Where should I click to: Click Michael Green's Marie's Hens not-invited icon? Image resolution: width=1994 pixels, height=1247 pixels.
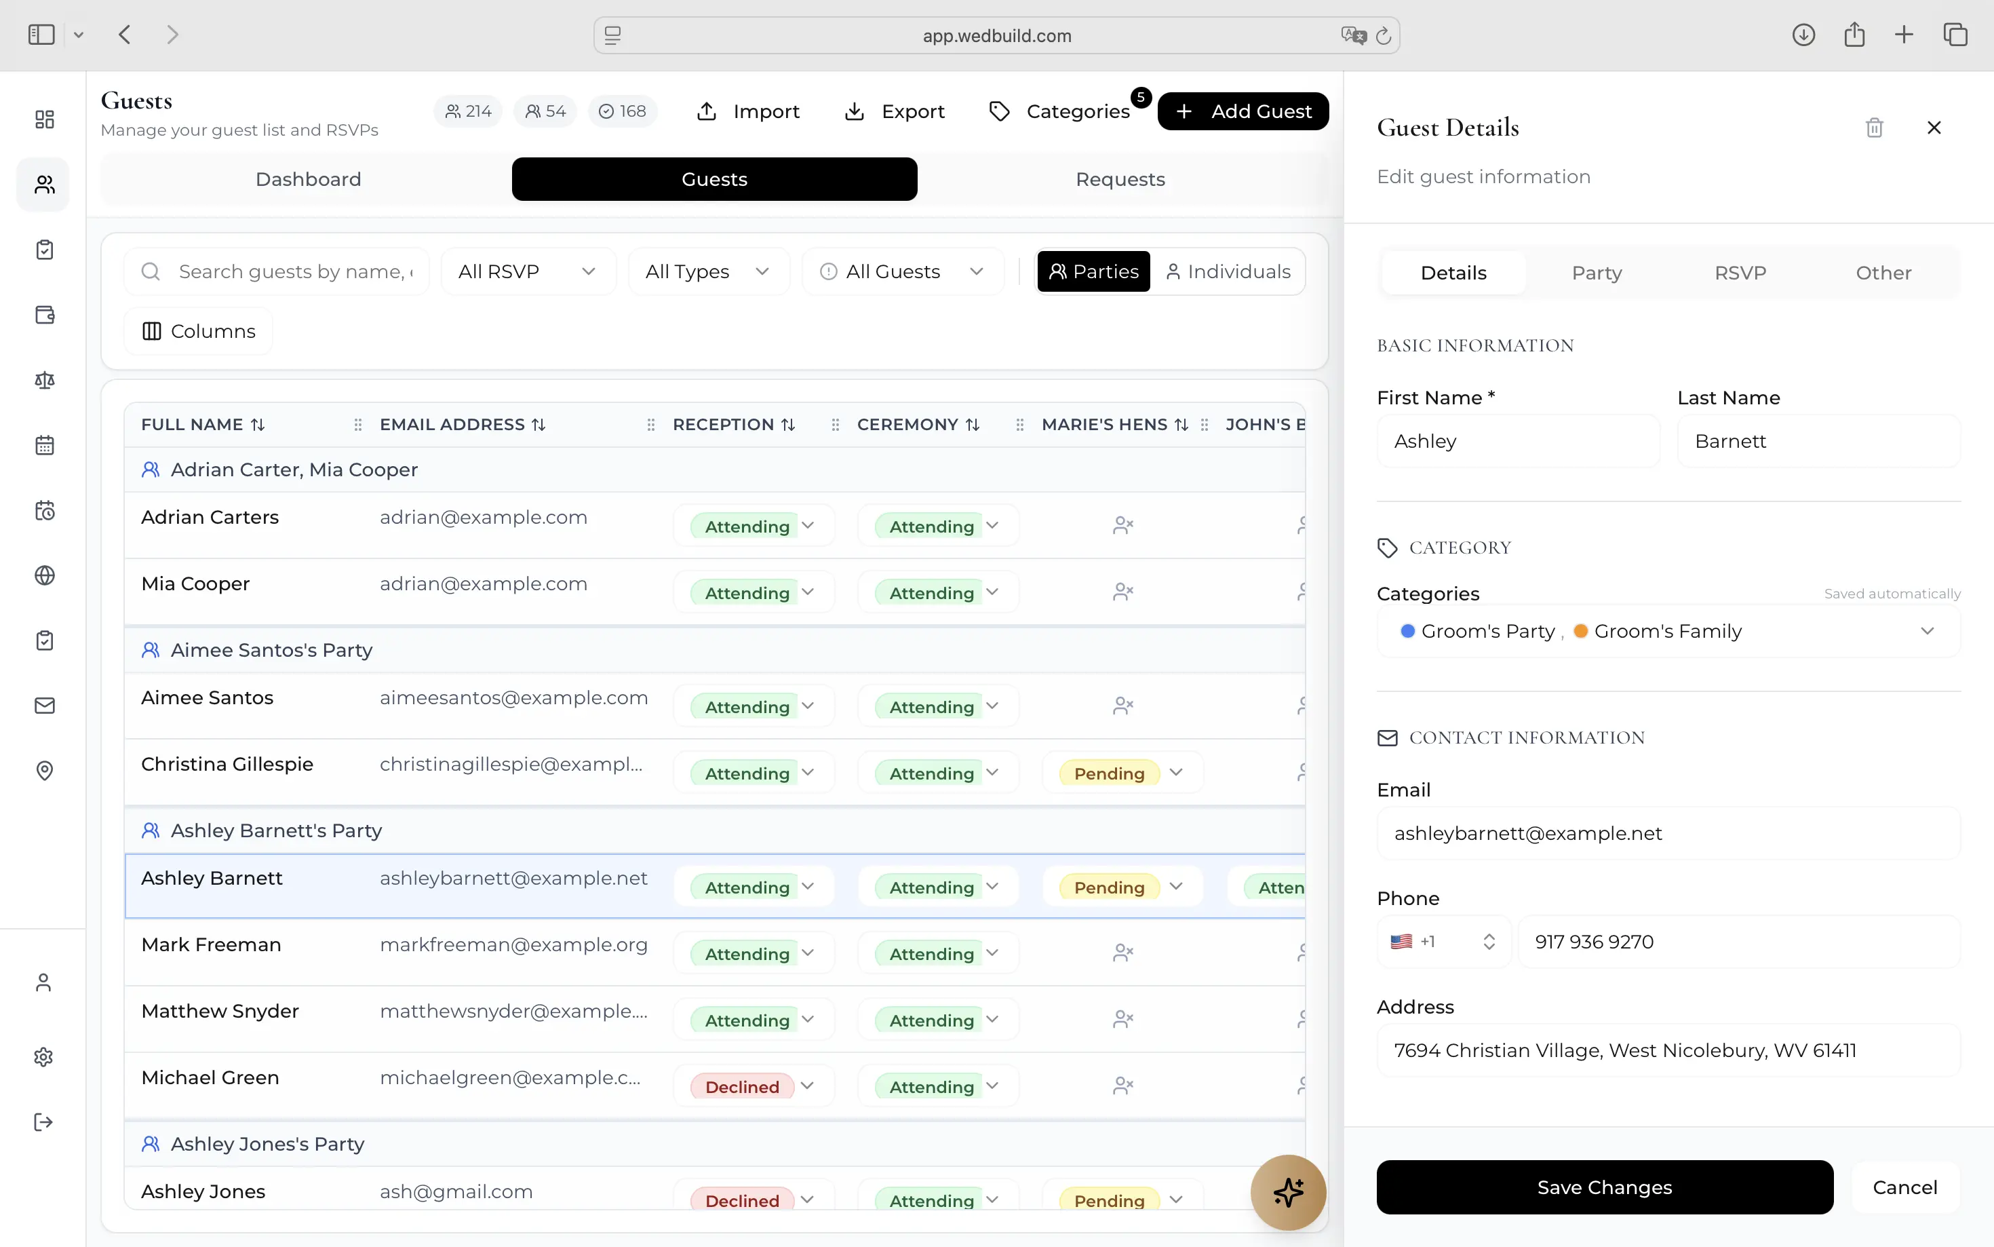tap(1122, 1086)
